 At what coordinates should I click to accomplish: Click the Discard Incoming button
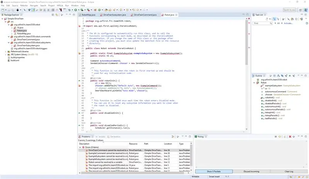[251, 171]
